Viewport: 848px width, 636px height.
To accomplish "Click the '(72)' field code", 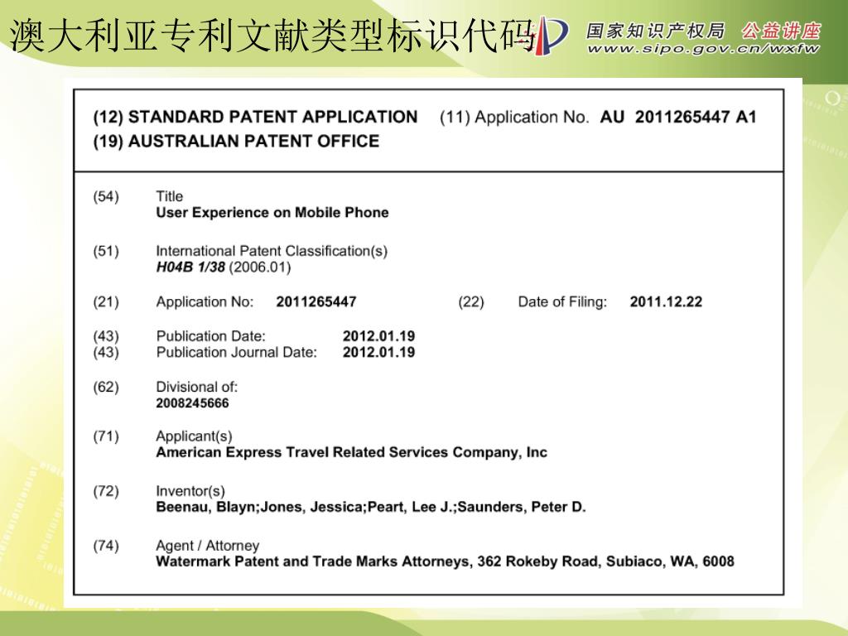I will (106, 491).
